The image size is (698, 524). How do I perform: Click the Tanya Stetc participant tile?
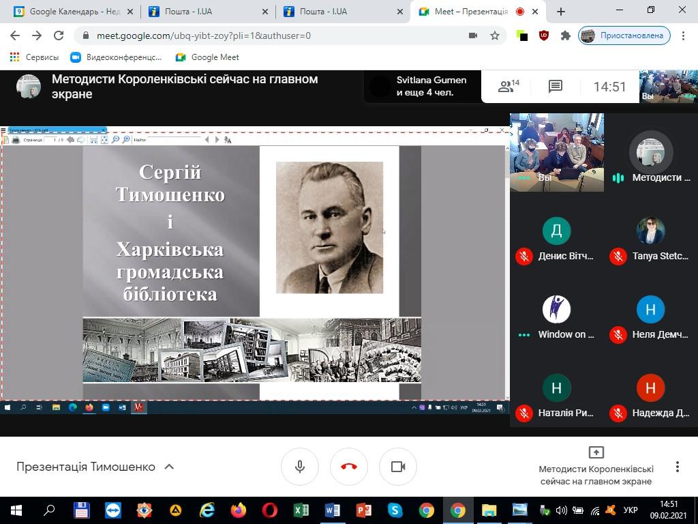coord(650,240)
